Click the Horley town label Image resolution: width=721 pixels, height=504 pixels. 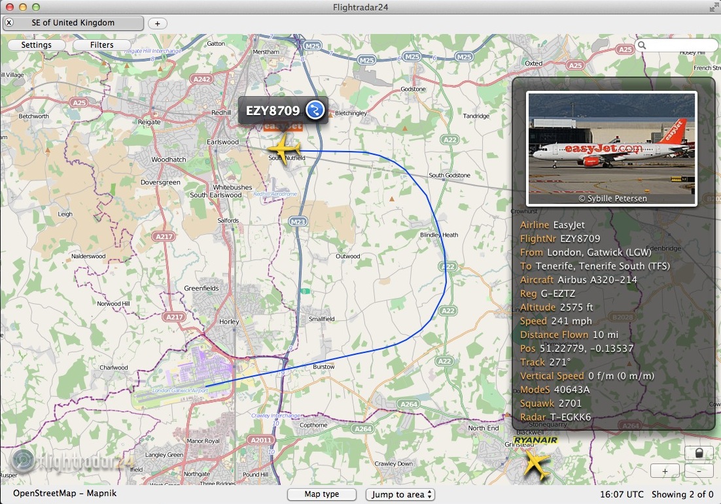(229, 322)
